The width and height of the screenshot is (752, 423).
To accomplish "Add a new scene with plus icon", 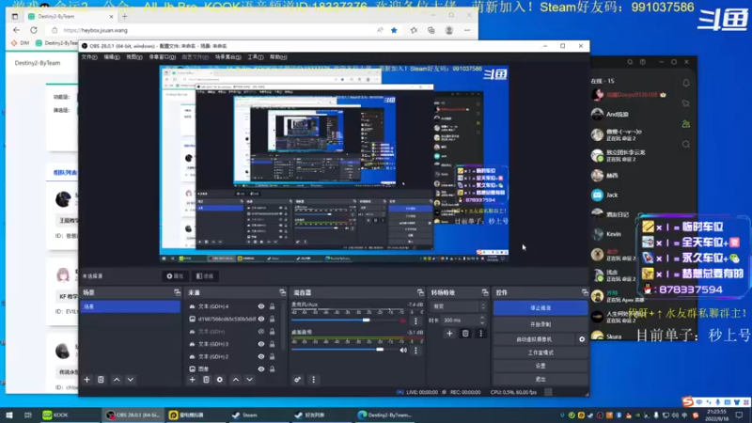I will [x=86, y=380].
